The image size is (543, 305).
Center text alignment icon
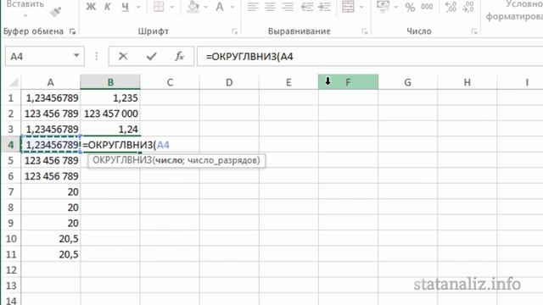pos(270,7)
